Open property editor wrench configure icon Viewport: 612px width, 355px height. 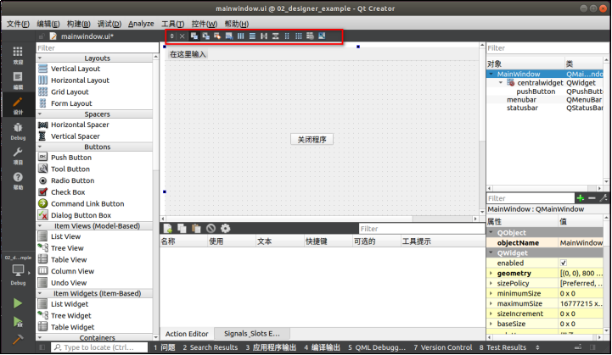point(604,198)
